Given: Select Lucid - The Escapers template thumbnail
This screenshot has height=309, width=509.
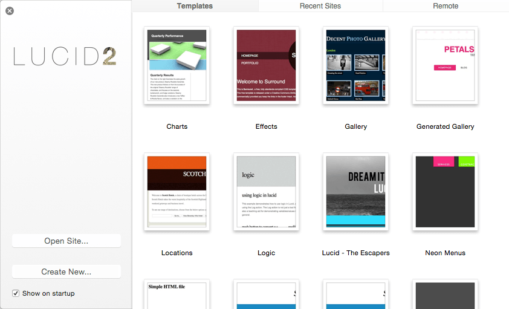Looking at the screenshot, I should point(356,192).
